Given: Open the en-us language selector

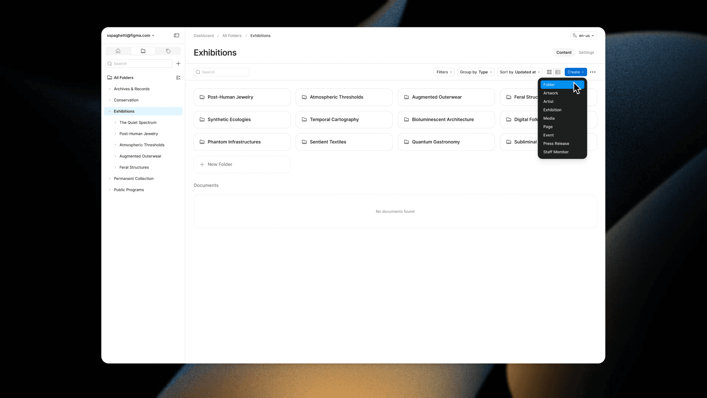Looking at the screenshot, I should click(x=584, y=36).
